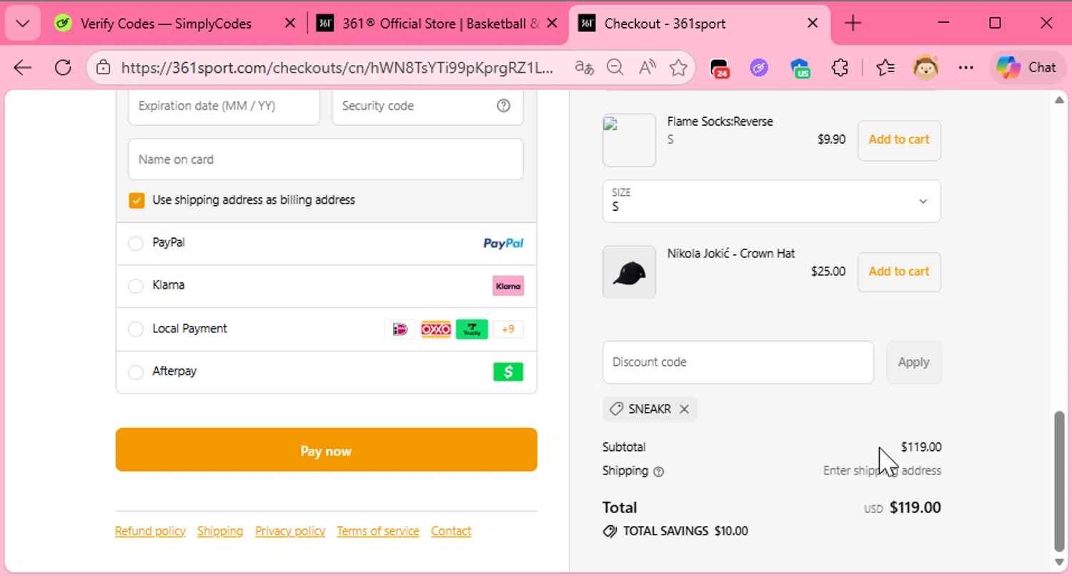Viewport: 1072px width, 576px height.
Task: Click the scrollbar up arrow
Action: pyautogui.click(x=1060, y=100)
